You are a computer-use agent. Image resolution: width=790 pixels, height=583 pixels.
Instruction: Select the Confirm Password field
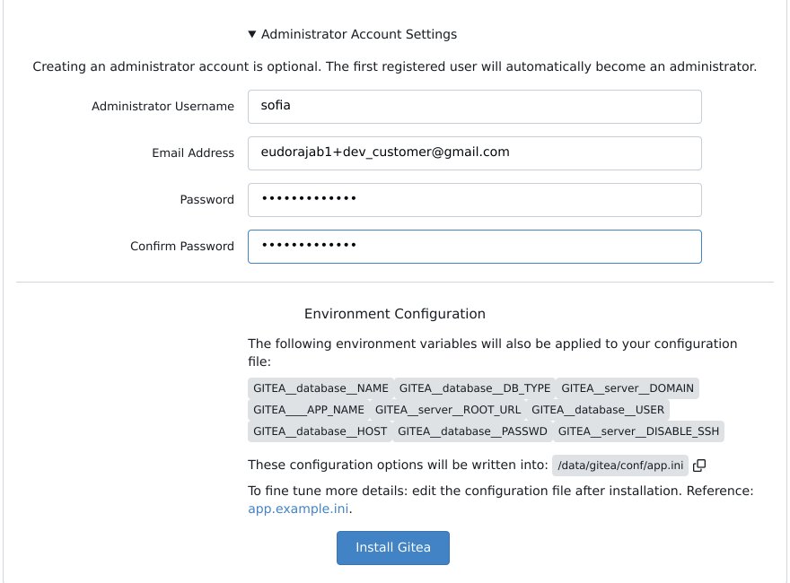pyautogui.click(x=475, y=247)
